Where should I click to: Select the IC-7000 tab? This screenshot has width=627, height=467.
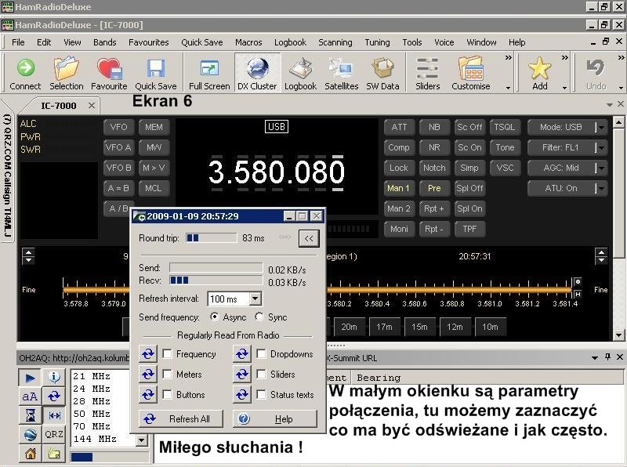[59, 106]
